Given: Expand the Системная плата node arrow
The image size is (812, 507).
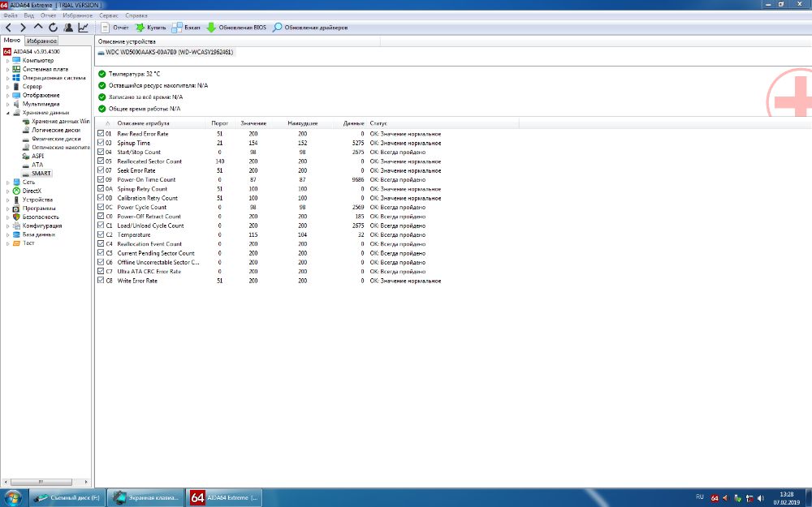Looking at the screenshot, I should pos(8,69).
